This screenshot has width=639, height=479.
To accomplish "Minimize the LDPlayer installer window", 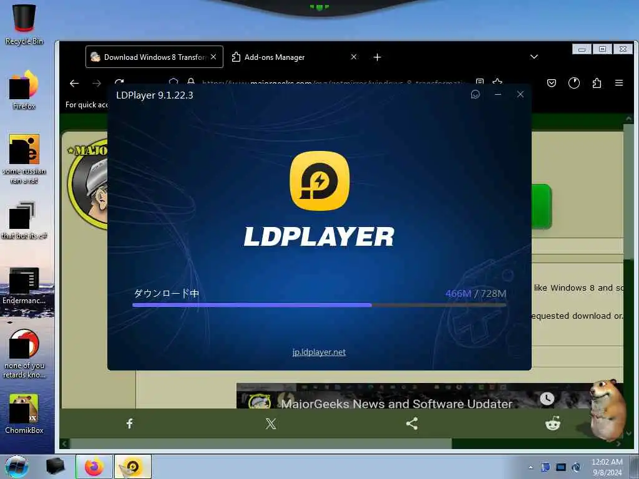I will [x=497, y=95].
